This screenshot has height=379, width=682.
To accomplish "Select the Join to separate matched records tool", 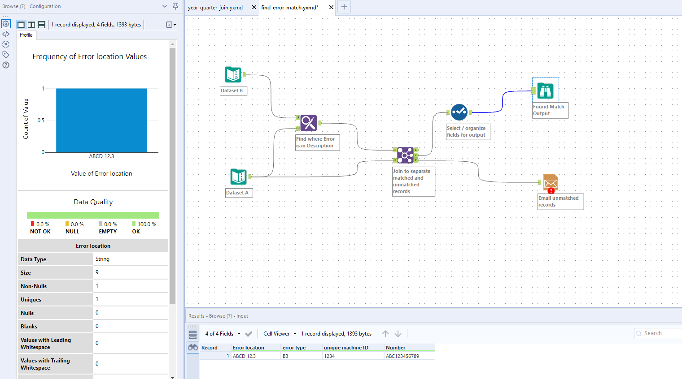I will (x=406, y=155).
